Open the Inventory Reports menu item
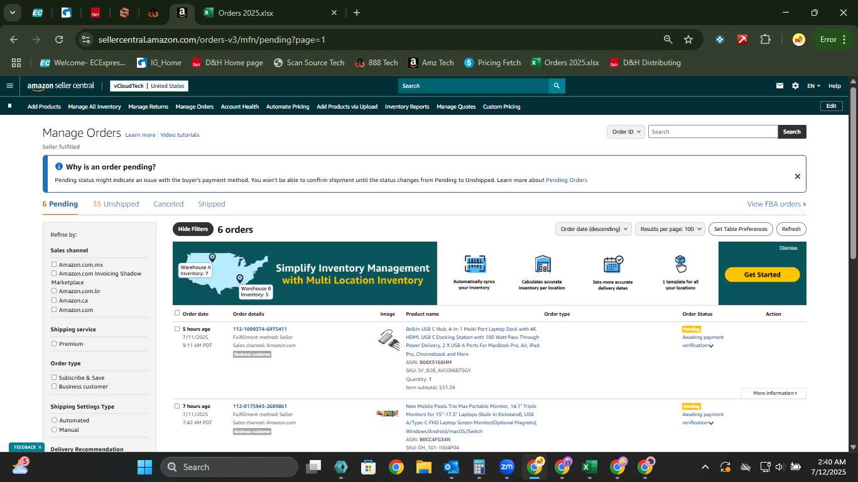 pyautogui.click(x=407, y=107)
